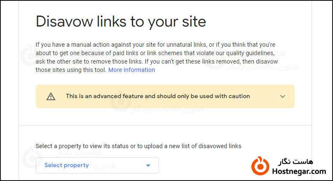
Task: Expand the caution banner using its chevron
Action: tap(282, 96)
